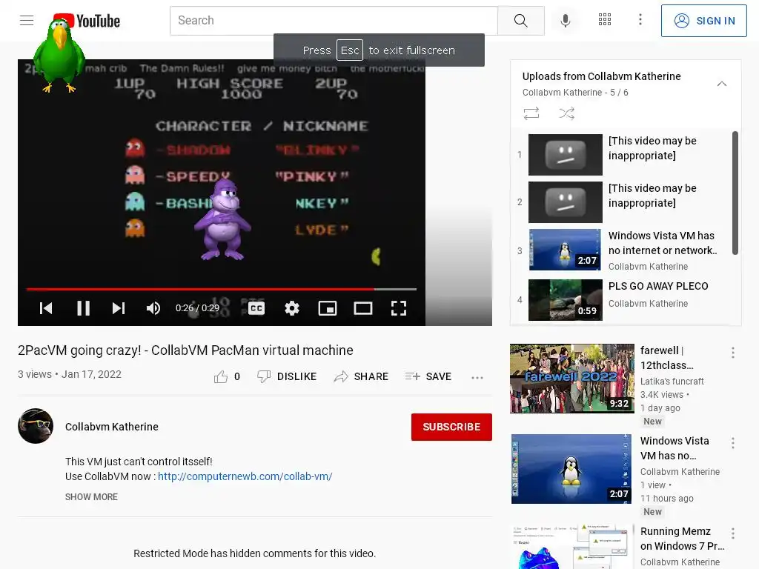Pause the playing video
This screenshot has height=569, width=759.
click(x=83, y=308)
